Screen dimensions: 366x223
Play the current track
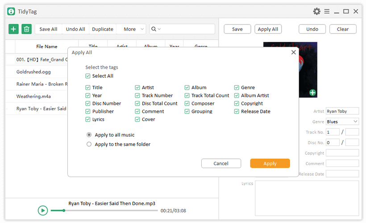click(43, 211)
